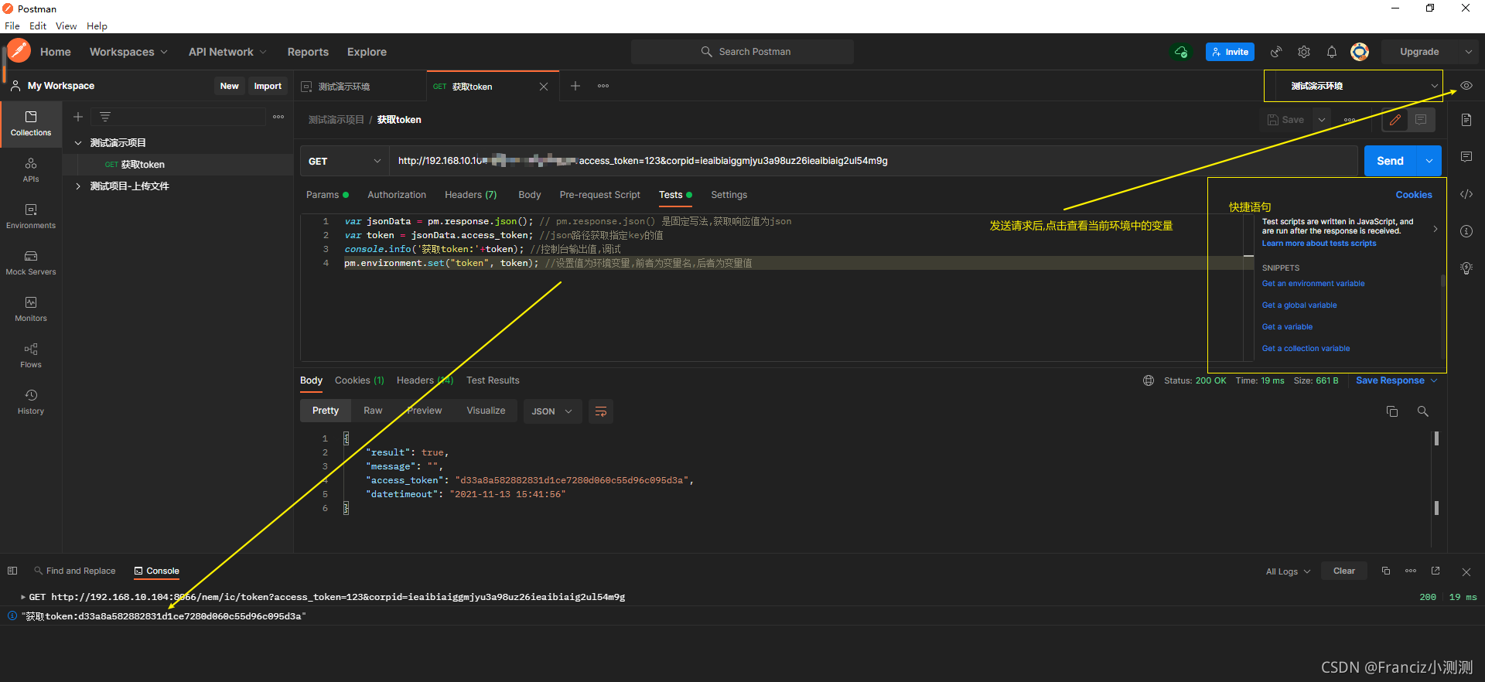Search within the response body
Viewport: 1485px width, 682px height.
(x=1422, y=411)
